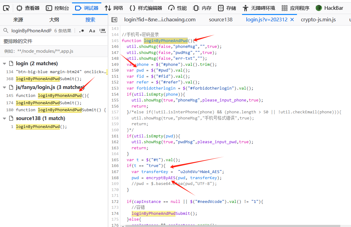Open the 存储 storage panel
The width and height of the screenshot is (351, 227).
tap(227, 8)
